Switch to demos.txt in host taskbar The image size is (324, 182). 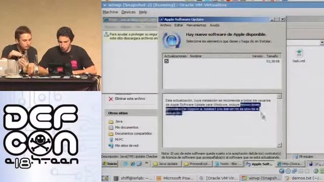304,178
